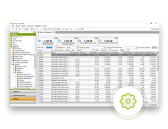
Task: Click the table's vertical scrollbar
Action: click(x=158, y=77)
